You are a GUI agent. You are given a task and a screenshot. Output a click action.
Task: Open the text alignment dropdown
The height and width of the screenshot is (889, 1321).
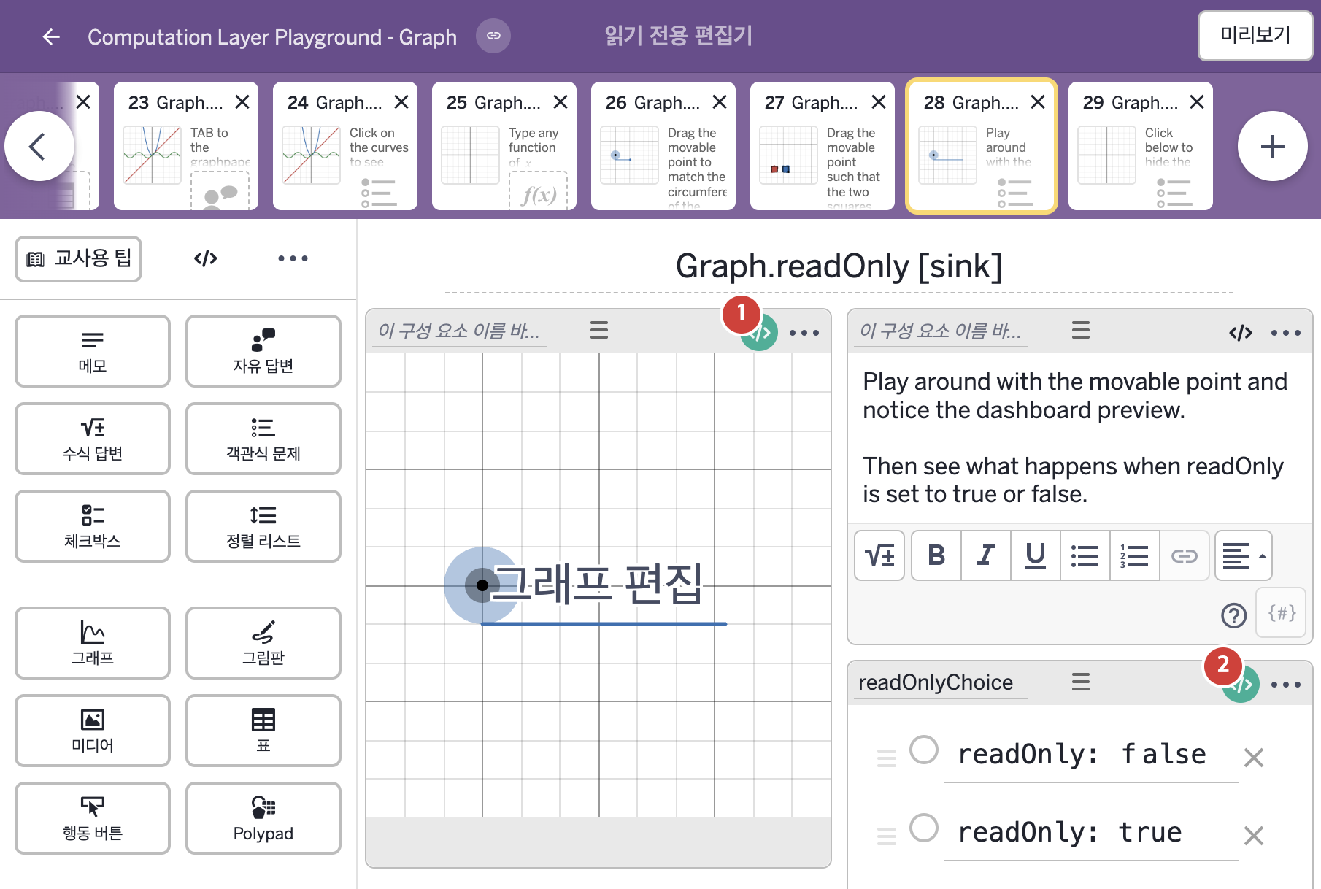click(x=1244, y=555)
